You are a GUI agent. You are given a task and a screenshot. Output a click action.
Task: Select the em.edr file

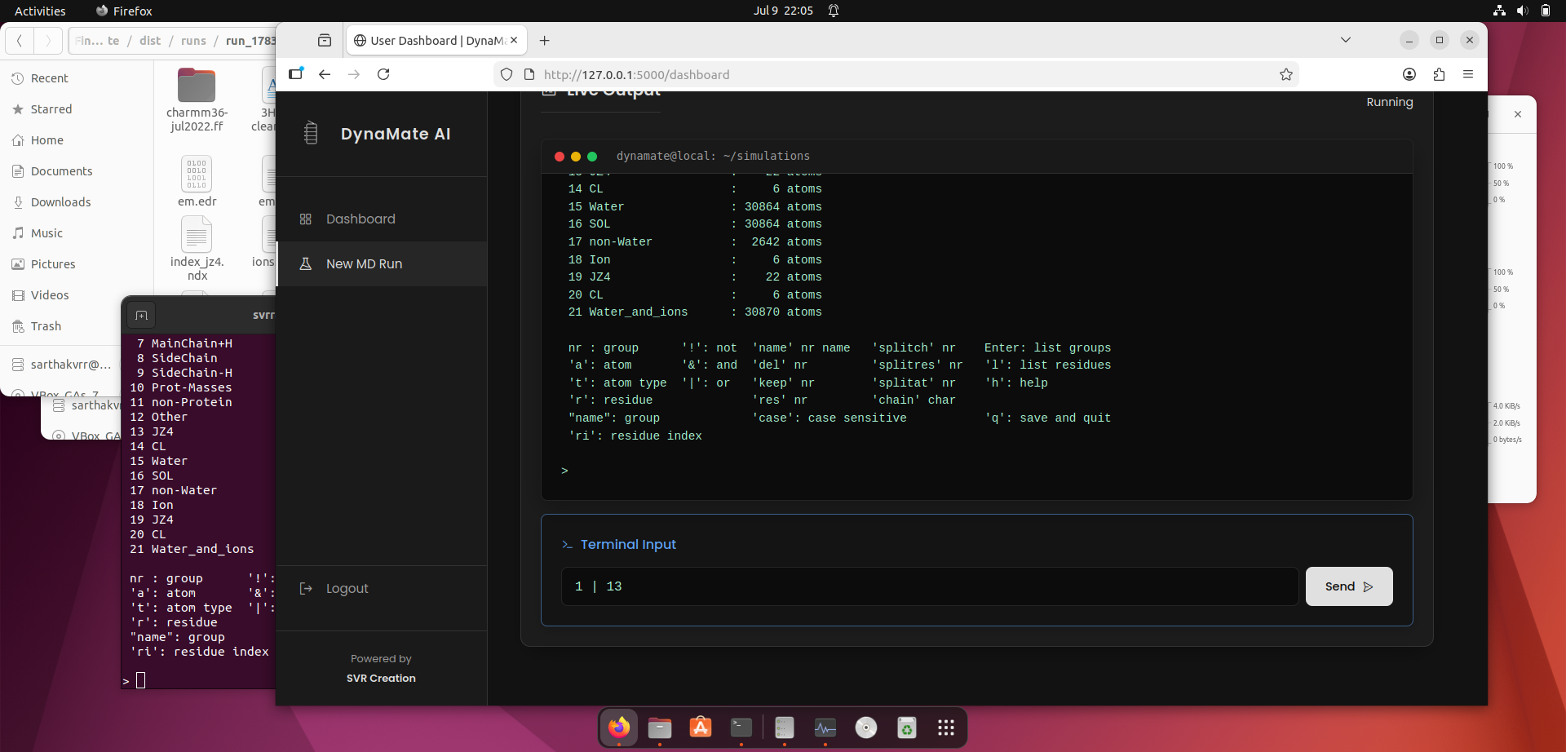(197, 181)
